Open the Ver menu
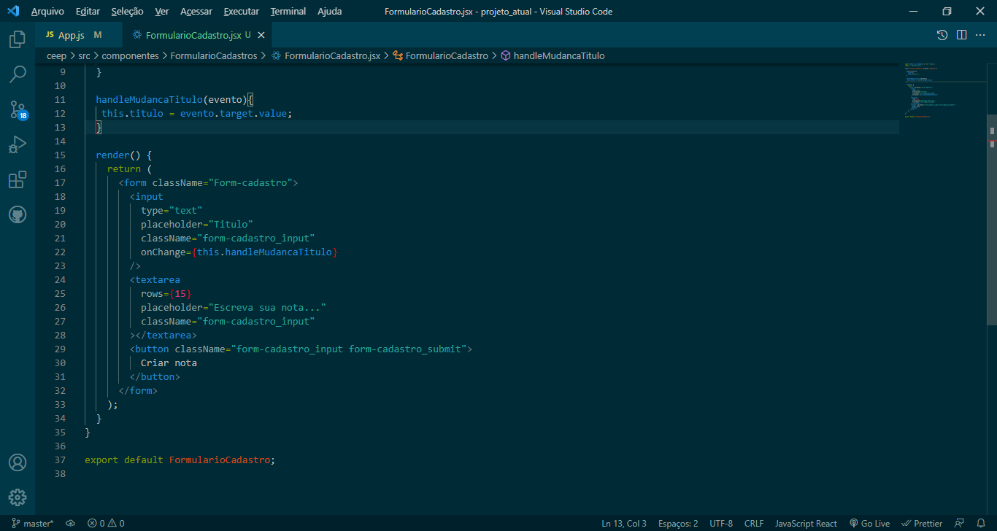997x531 pixels. pos(162,12)
